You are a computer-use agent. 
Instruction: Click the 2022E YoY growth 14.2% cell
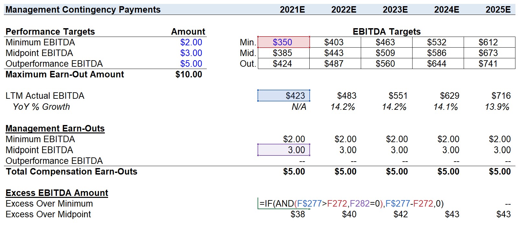343,107
